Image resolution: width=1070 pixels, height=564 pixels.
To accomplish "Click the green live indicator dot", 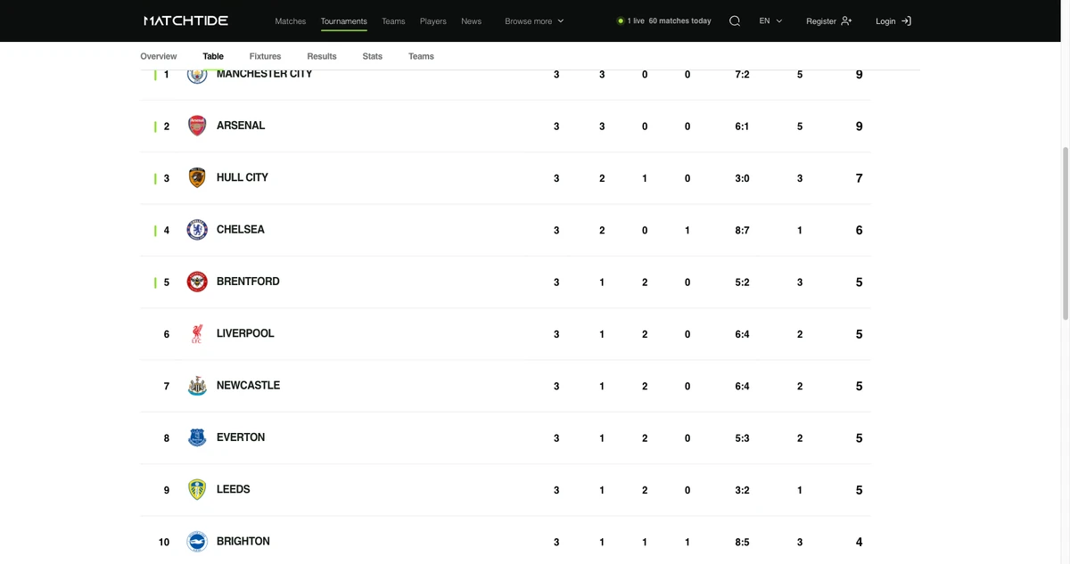I will 621,20.
